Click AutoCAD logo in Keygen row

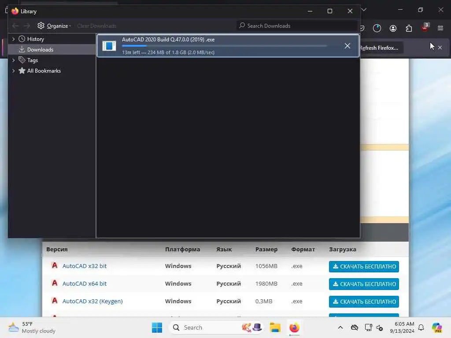(x=54, y=301)
